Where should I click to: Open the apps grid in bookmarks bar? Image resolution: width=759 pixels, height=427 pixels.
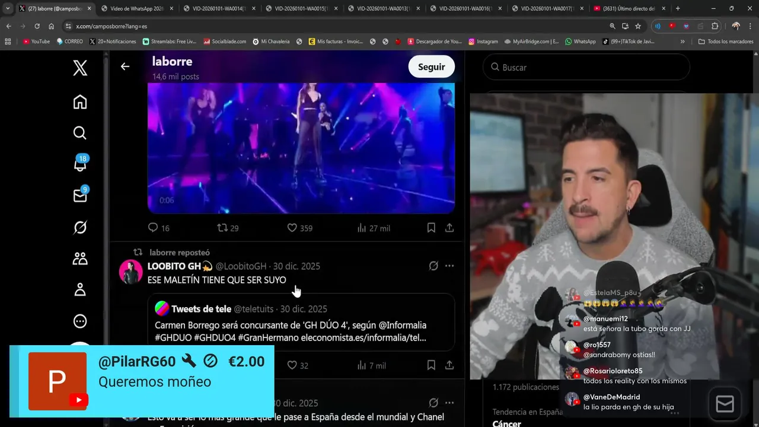8,42
